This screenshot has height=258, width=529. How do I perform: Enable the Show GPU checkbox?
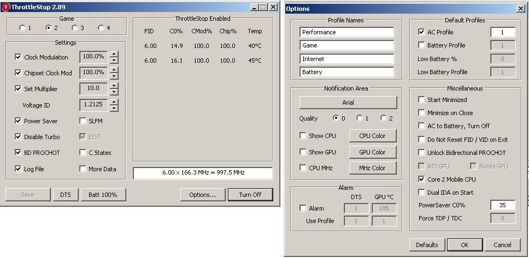pos(303,152)
